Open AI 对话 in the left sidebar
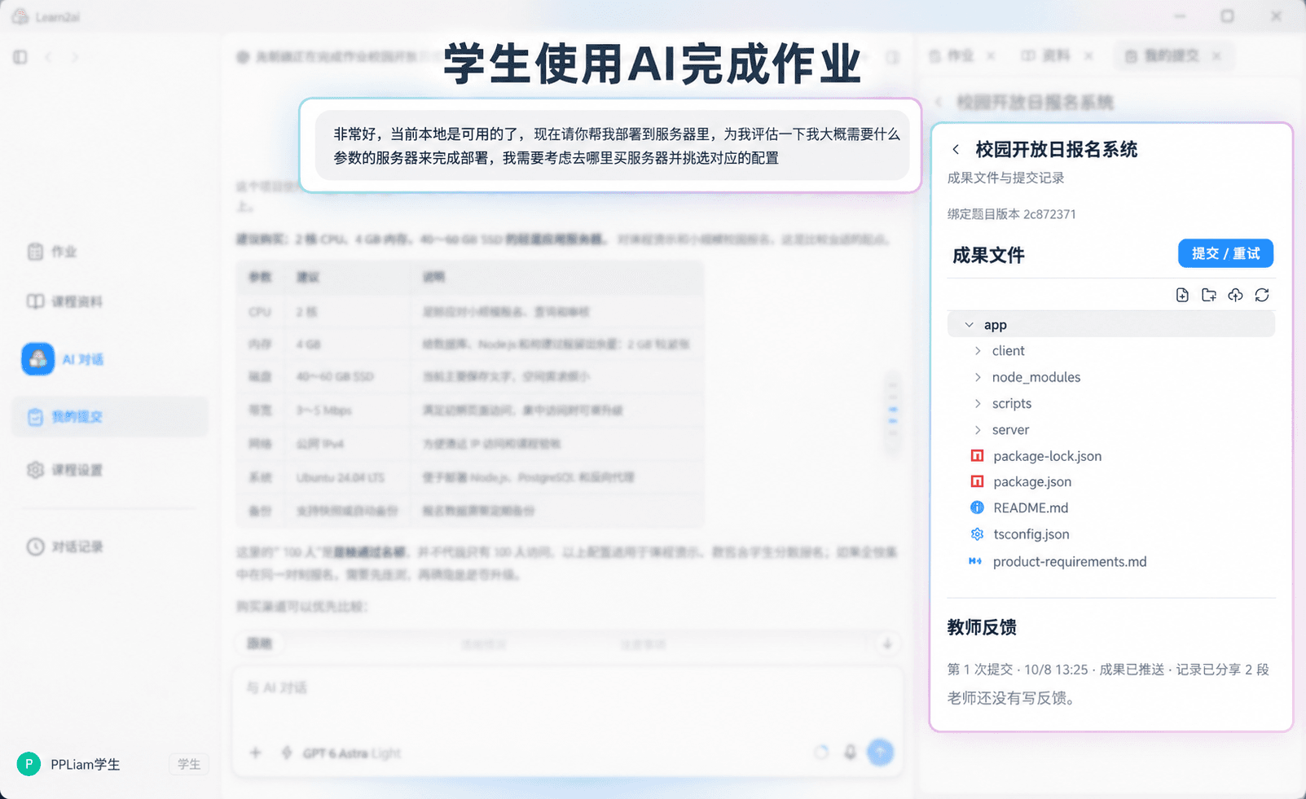The image size is (1306, 799). click(x=63, y=359)
